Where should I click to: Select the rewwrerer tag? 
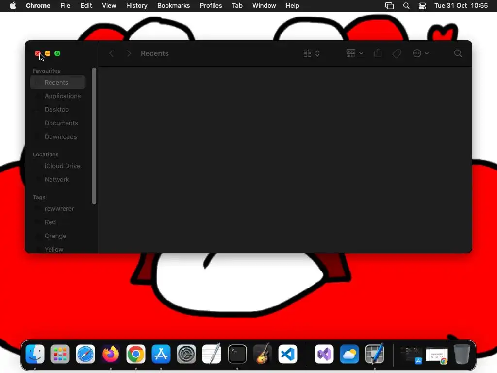click(x=58, y=209)
